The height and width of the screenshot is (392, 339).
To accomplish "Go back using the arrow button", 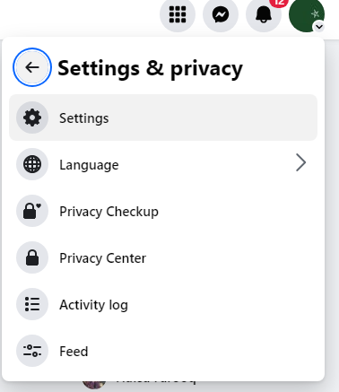I will (32, 67).
